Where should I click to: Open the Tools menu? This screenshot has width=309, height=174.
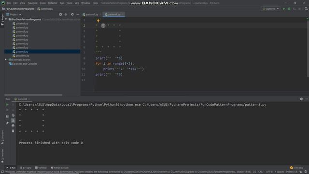tap(69, 3)
